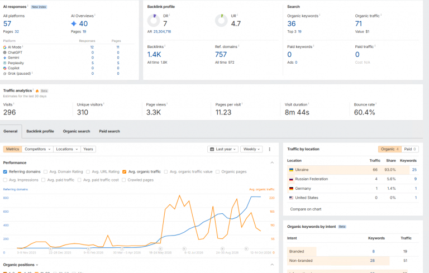429x273 pixels.
Task: Open the 36 organic keywords number
Action: pos(292,24)
